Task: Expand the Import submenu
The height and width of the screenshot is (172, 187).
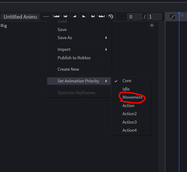Action: pyautogui.click(x=79, y=50)
